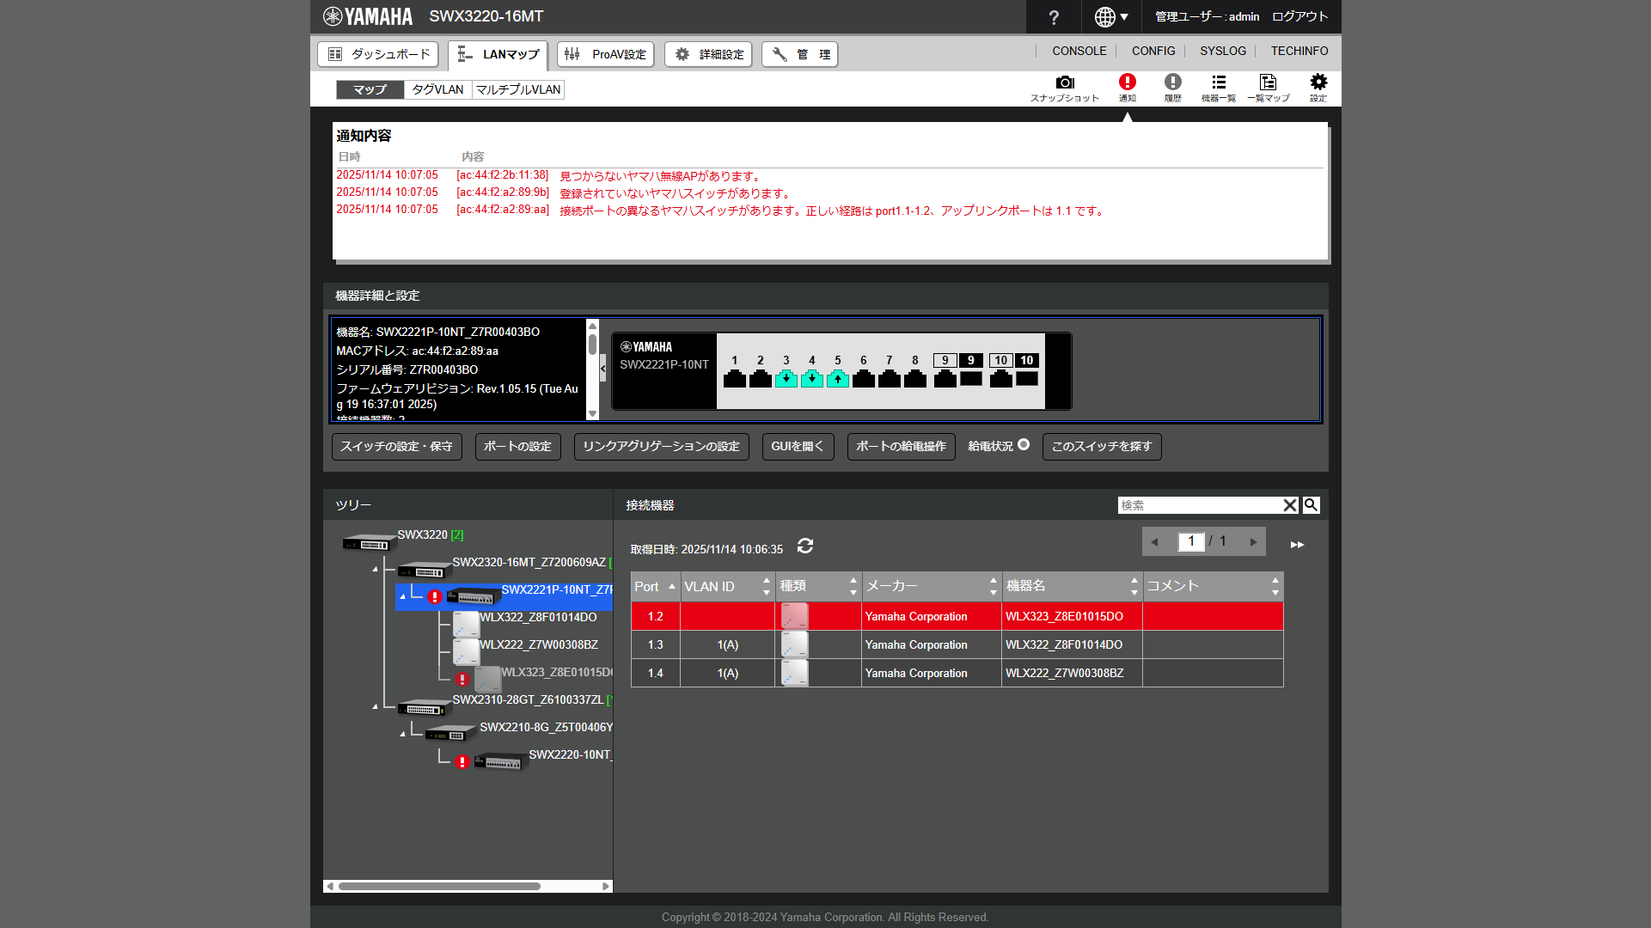Open the notification alert icon
Screen dimensions: 1651x928
click(x=1127, y=83)
